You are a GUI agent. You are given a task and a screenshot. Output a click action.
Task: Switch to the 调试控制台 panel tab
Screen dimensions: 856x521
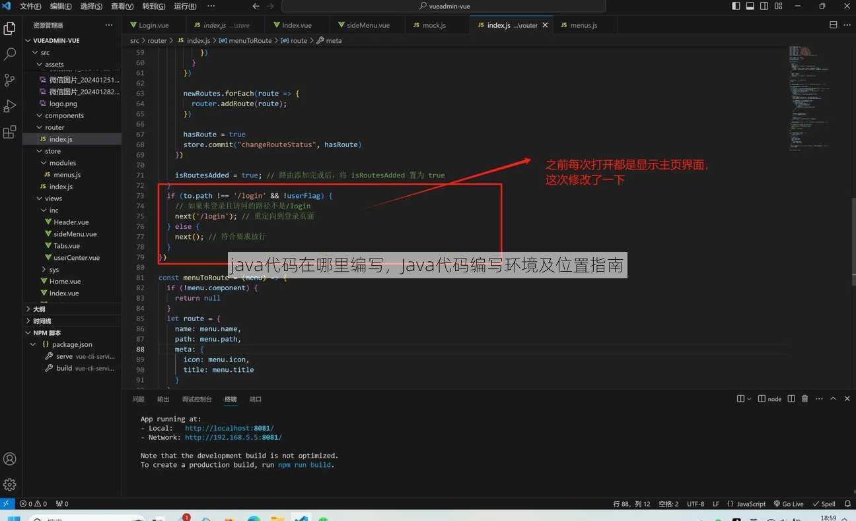tap(197, 399)
